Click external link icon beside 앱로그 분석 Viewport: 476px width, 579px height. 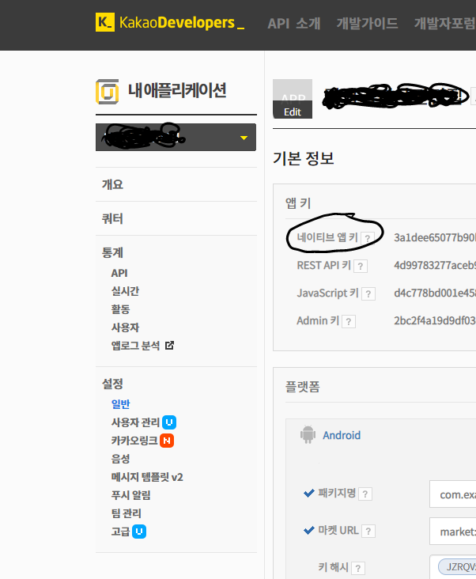click(169, 346)
